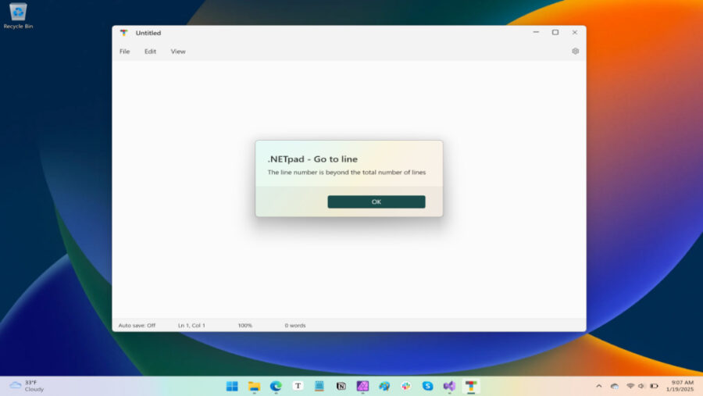This screenshot has height=396, width=703.
Task: Click OK in the Go to line dialog
Action: 376,202
